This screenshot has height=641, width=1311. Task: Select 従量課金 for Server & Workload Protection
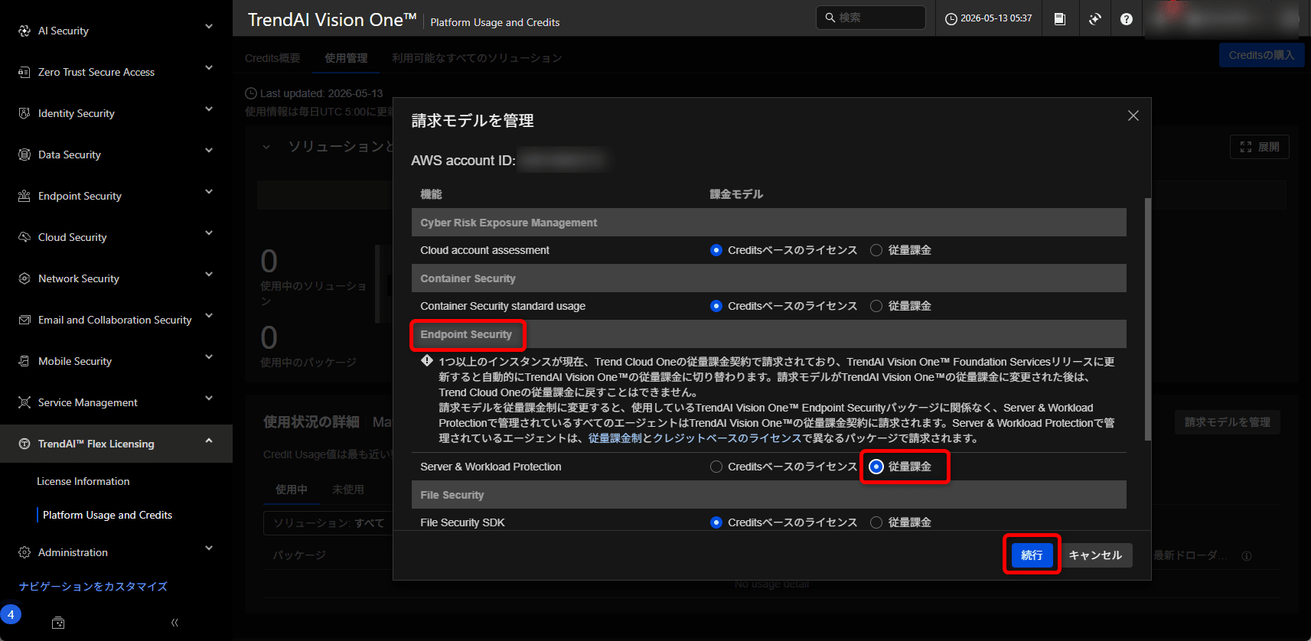click(876, 467)
